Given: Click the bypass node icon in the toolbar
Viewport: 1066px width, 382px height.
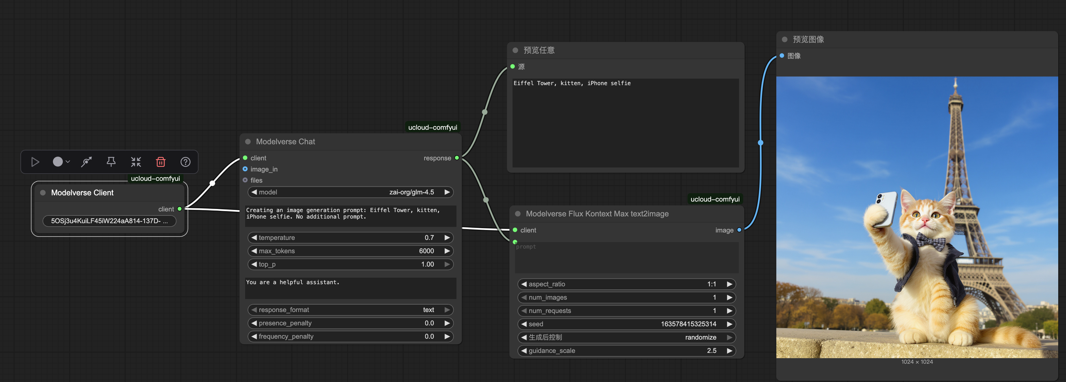Looking at the screenshot, I should point(86,162).
